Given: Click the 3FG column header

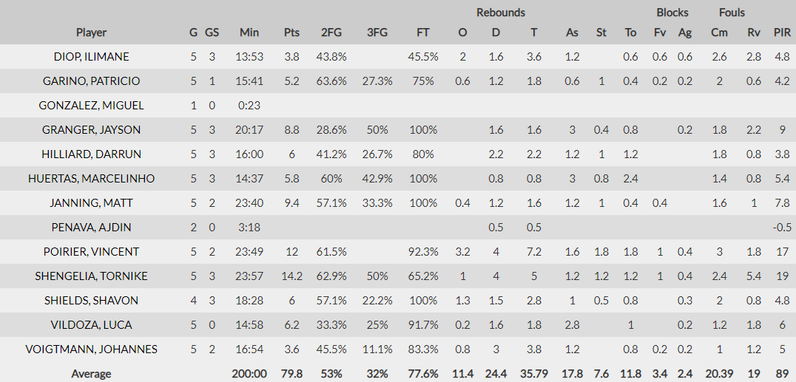Looking at the screenshot, I should pyautogui.click(x=377, y=33).
